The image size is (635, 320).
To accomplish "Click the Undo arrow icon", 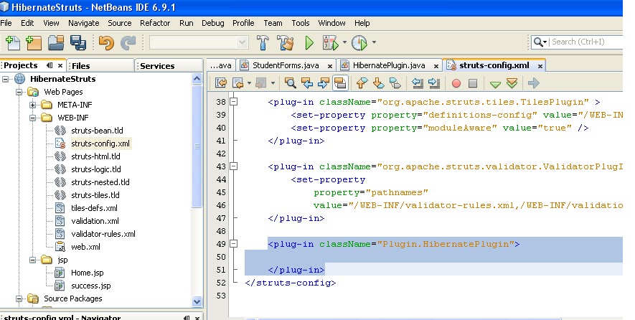I will coord(106,42).
